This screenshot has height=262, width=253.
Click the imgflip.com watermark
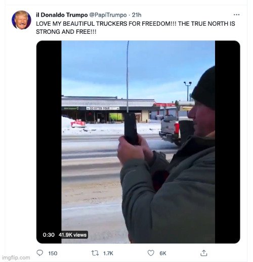coord(16,257)
